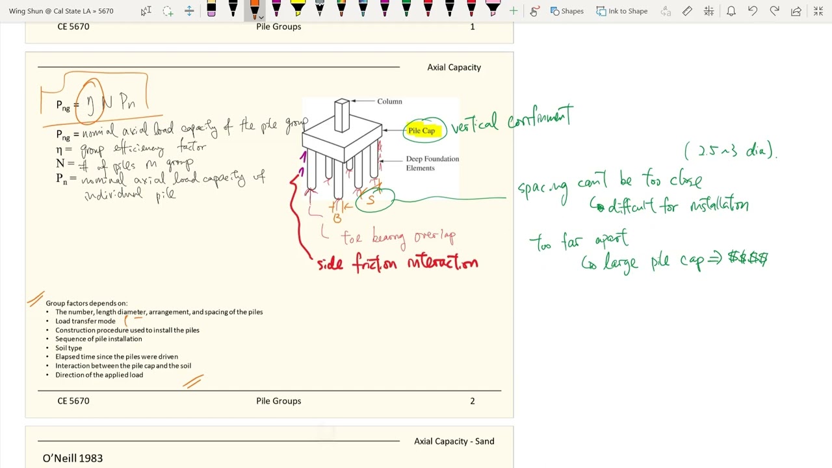Choose the Insert Space tool
The height and width of the screenshot is (468, 832).
click(189, 11)
